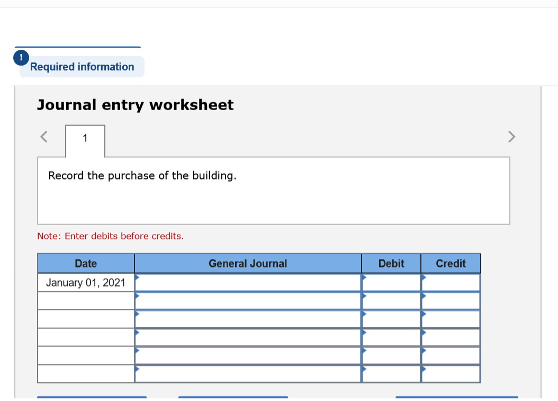Click Credit cell in January 01 row
Viewport: 558px width, 401px height.
pyautogui.click(x=451, y=282)
